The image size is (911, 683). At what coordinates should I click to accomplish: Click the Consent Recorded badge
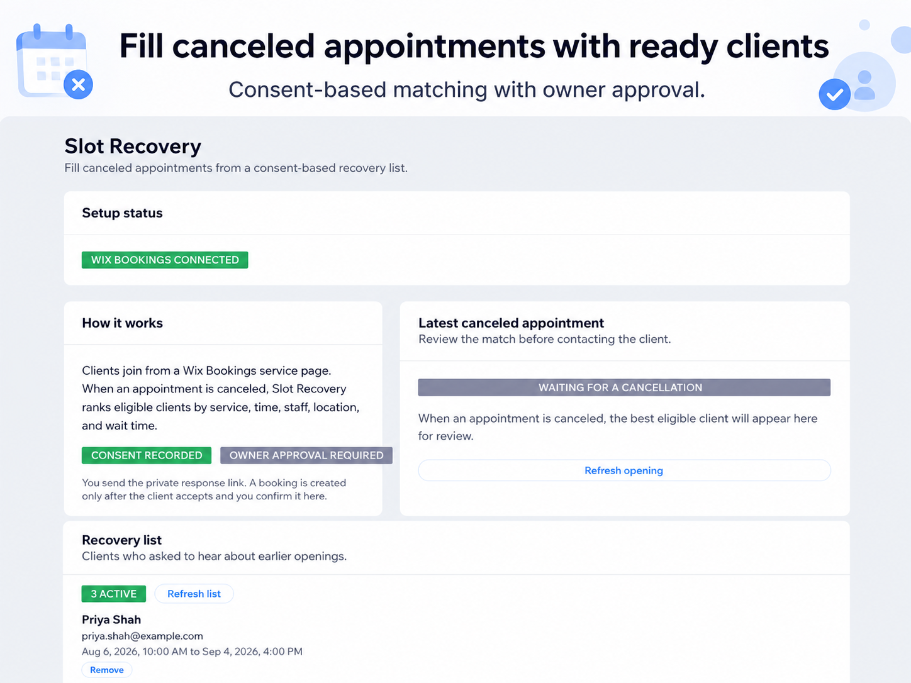coord(147,455)
